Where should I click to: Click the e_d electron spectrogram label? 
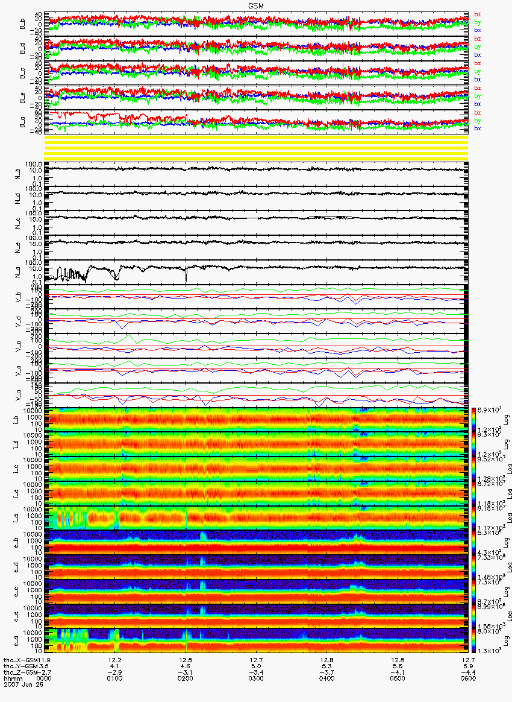[16, 568]
